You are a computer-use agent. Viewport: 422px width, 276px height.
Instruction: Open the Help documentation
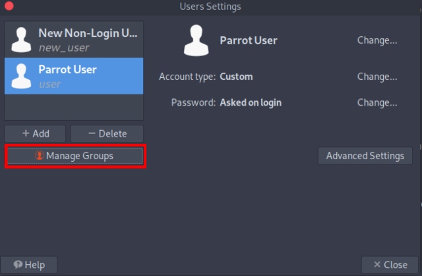coord(29,265)
